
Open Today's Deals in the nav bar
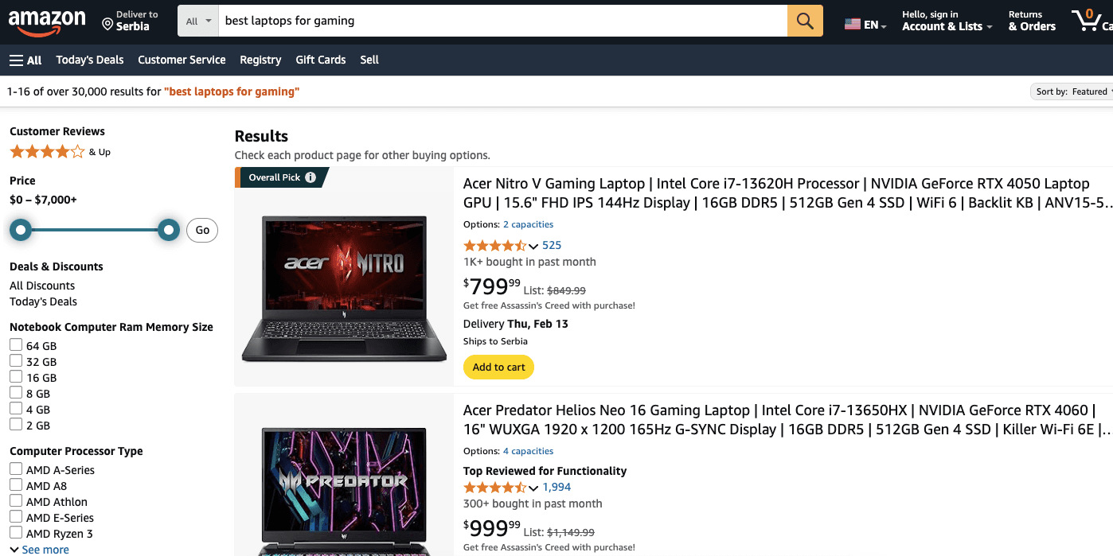pos(90,60)
